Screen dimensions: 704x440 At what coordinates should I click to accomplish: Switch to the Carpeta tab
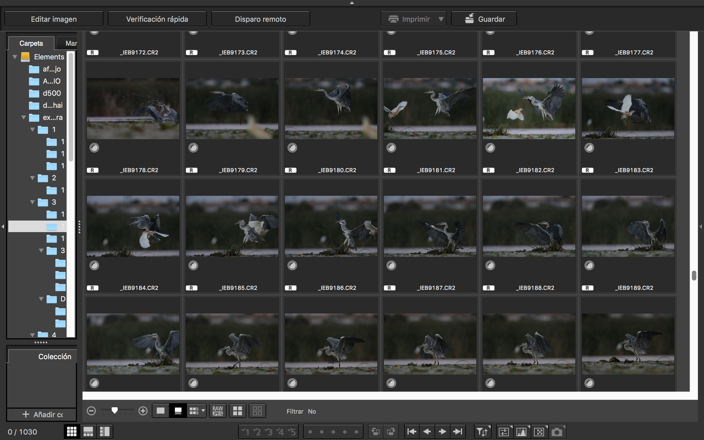[31, 43]
